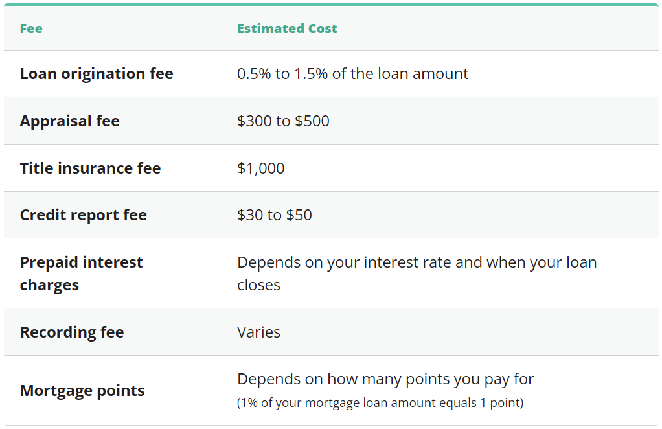662x429 pixels.
Task: Click the $1,000 cost value
Action: coord(260,168)
